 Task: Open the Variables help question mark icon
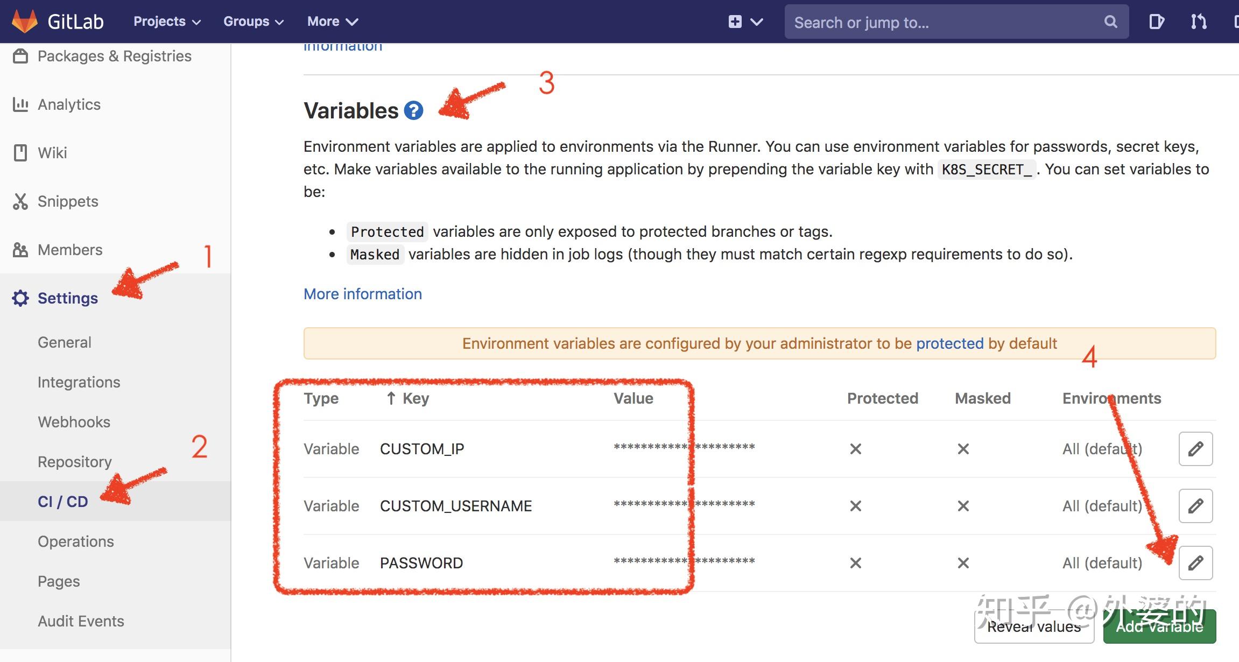[x=412, y=110]
